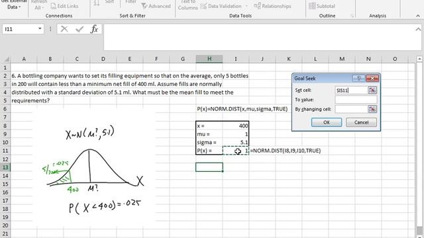Click the =NORM.DIST(I8,I9,I10,TRUE) formula text
The height and width of the screenshot is (238, 424).
coord(286,151)
